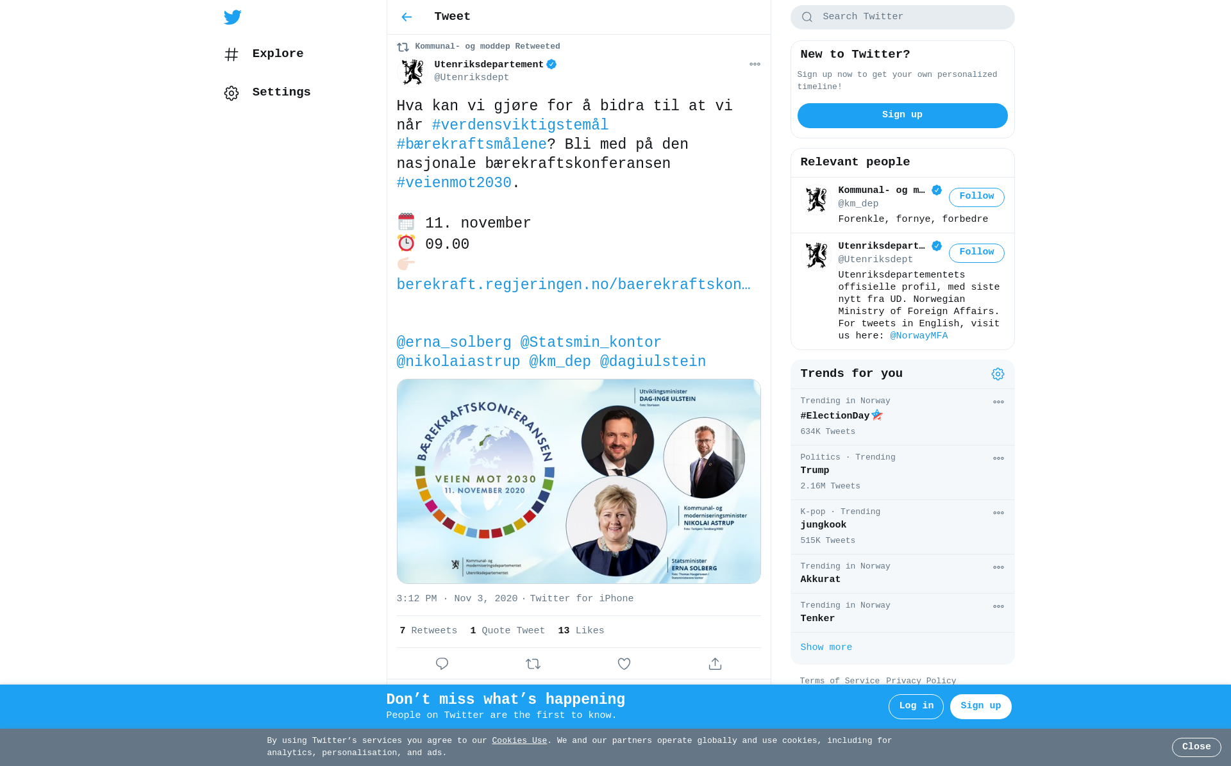
Task: Click the reply speech bubble icon
Action: pyautogui.click(x=442, y=664)
